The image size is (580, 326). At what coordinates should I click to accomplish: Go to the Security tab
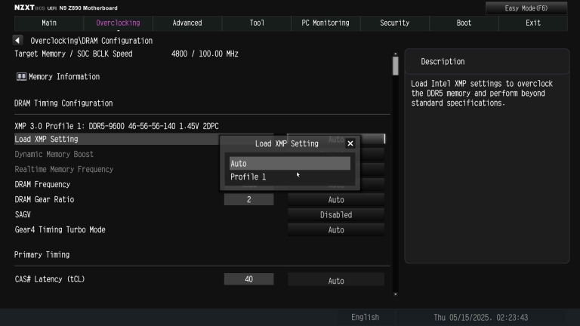(395, 23)
